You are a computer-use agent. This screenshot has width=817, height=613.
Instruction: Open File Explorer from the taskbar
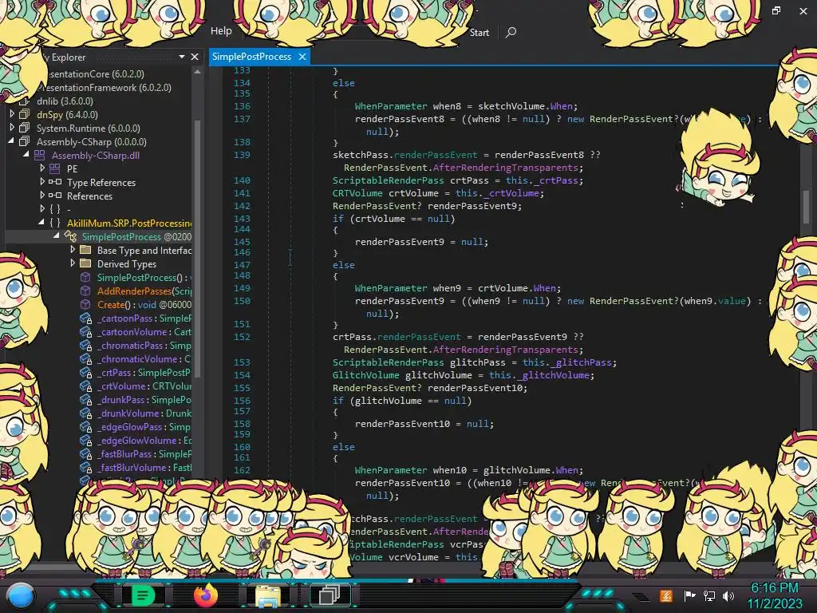(268, 595)
